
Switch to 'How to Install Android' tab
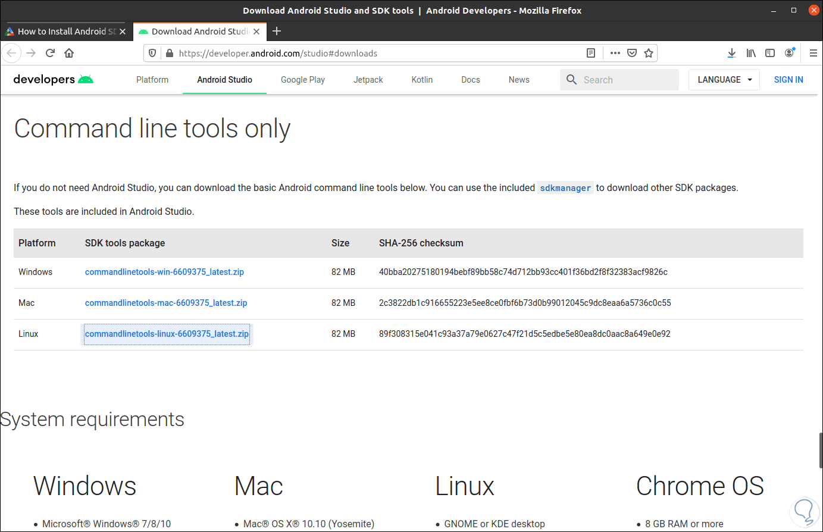(65, 32)
